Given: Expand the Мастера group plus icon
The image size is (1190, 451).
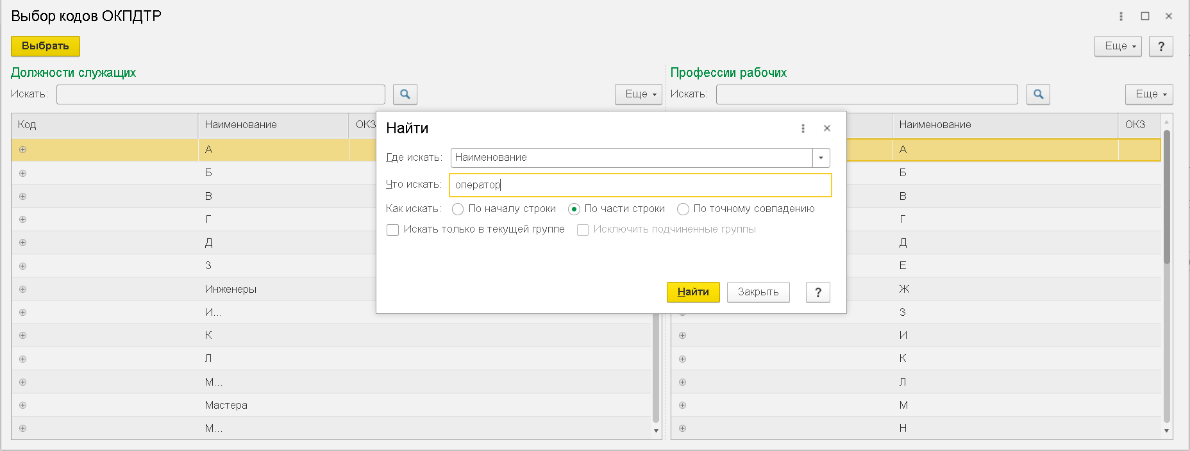Looking at the screenshot, I should [x=23, y=405].
